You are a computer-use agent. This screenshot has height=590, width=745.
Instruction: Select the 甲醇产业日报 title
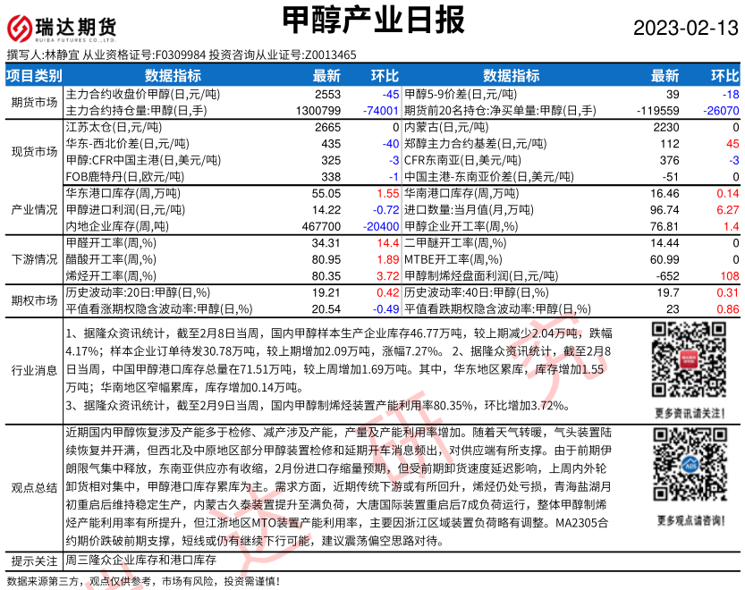373,20
